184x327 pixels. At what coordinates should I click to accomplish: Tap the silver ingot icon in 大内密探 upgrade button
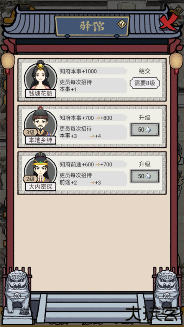tap(148, 176)
